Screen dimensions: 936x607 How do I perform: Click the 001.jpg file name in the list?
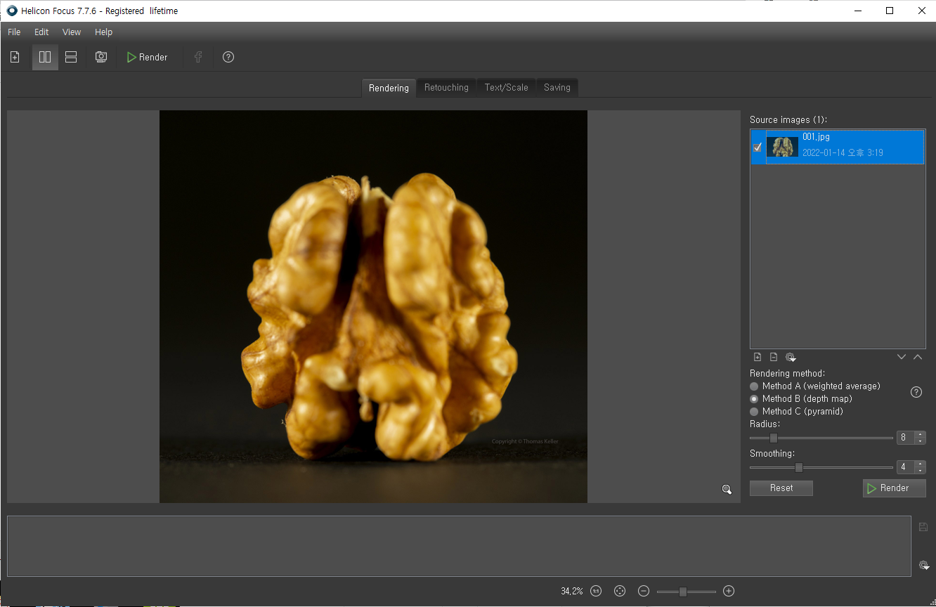(x=816, y=137)
